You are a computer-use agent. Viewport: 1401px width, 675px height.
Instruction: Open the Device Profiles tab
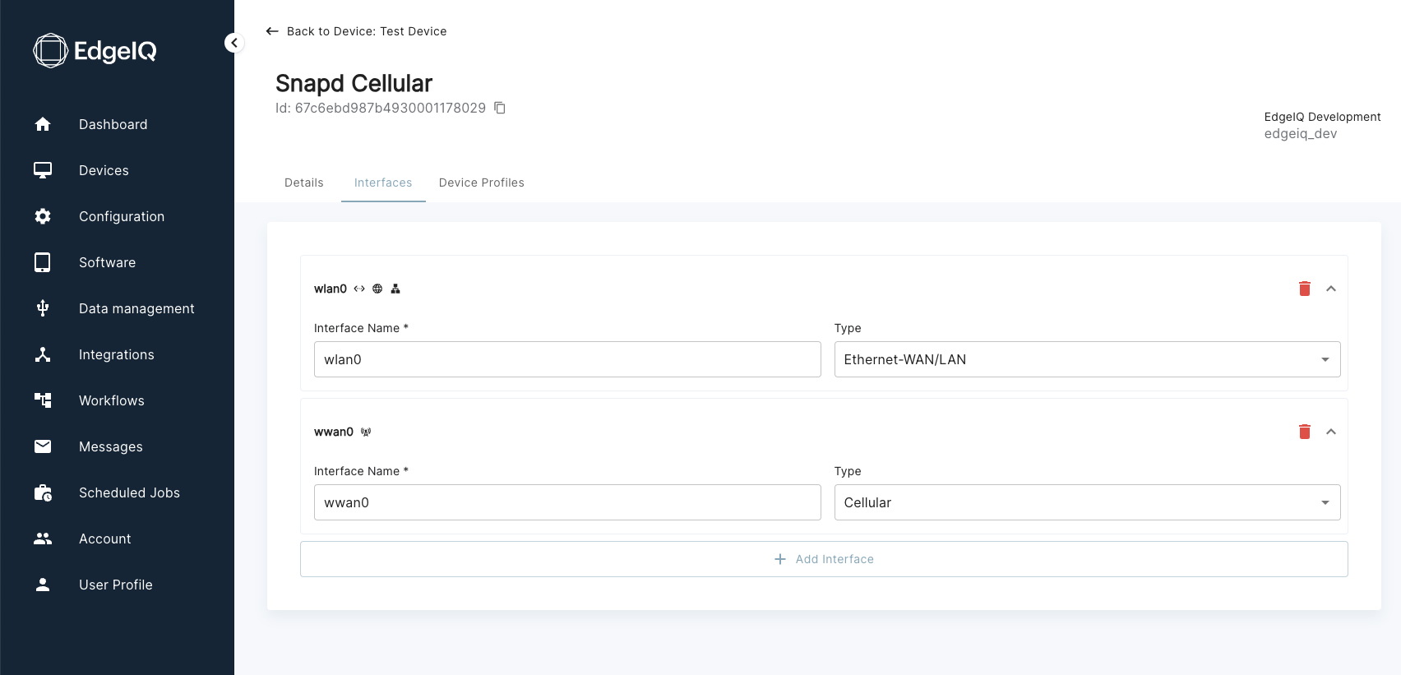(x=482, y=183)
